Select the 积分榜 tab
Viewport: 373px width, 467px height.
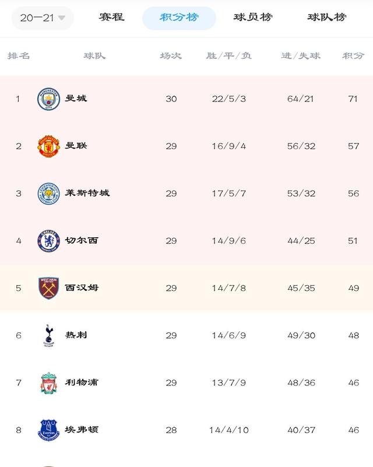[x=179, y=18]
